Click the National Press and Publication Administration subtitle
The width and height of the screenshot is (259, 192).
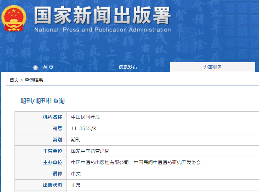103,30
